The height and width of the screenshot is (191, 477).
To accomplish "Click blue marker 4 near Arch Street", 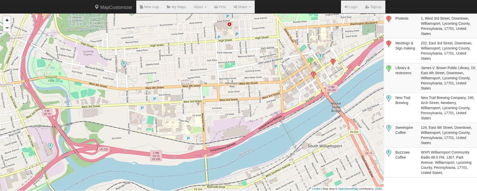I will tap(51, 146).
